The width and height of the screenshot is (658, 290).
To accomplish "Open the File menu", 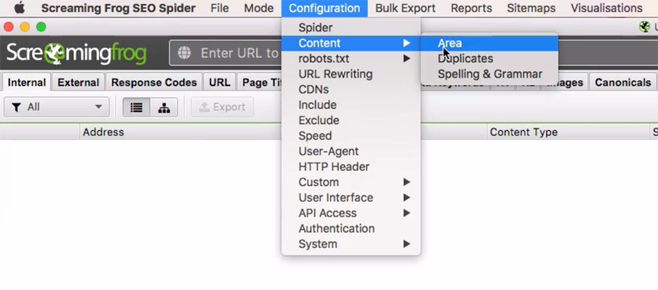I will click(220, 8).
